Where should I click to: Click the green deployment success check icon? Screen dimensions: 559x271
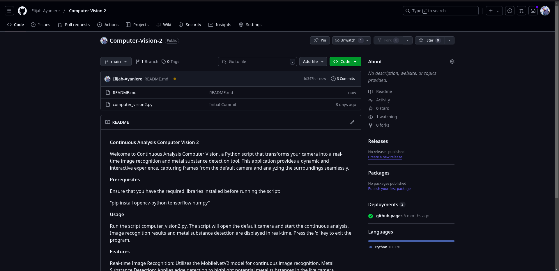pos(371,216)
